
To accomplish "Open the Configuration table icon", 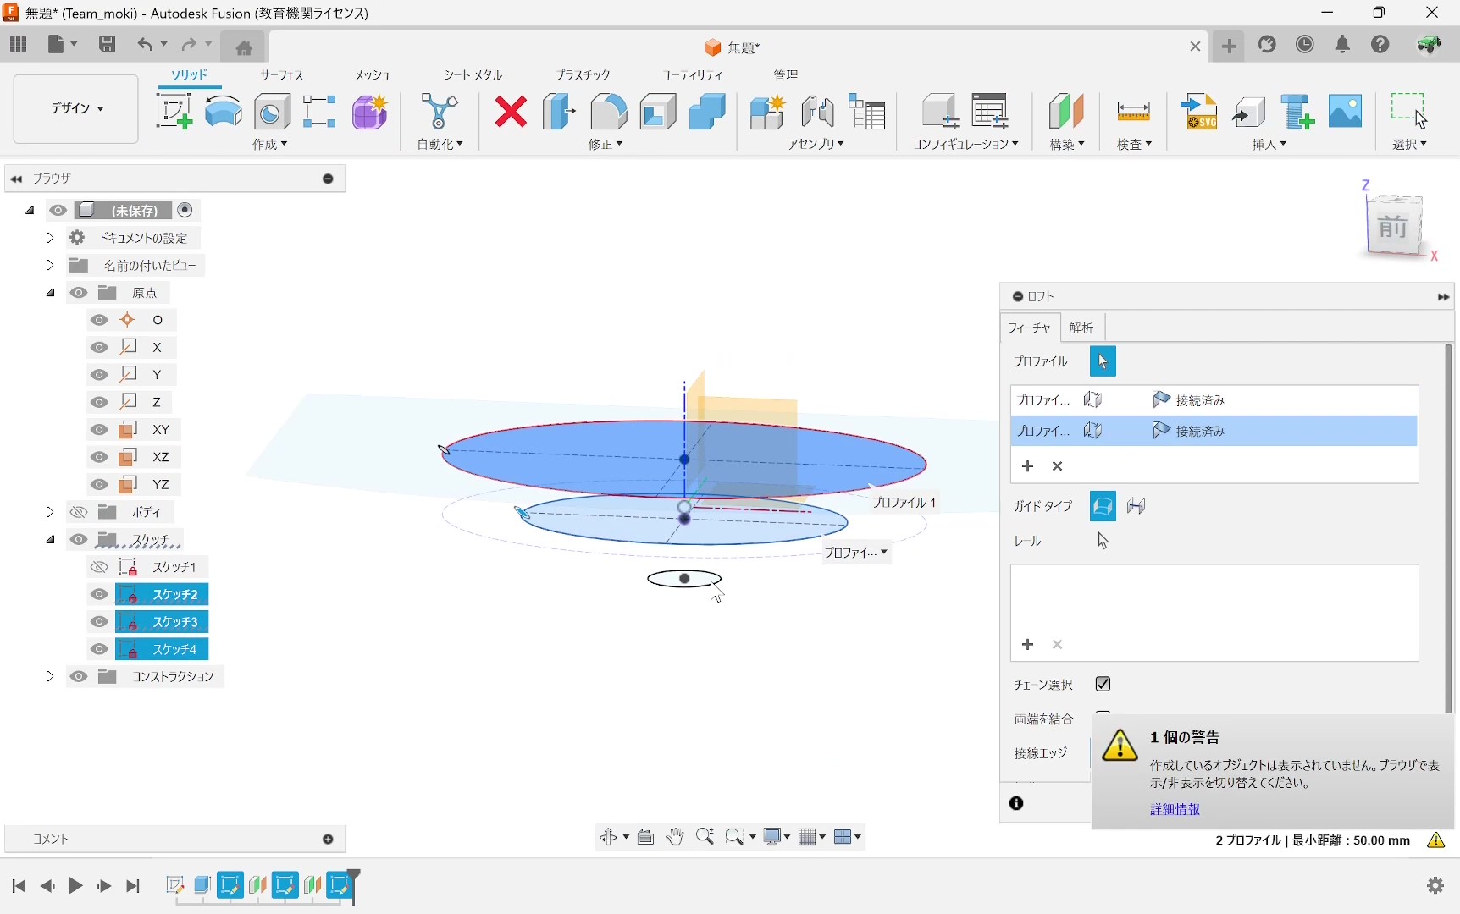I will click(989, 112).
